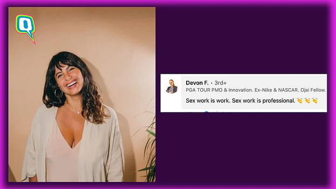The image size is (336, 189).
Task: Click the words "Ojai Fellow." in the headline
Action: tap(313, 90)
